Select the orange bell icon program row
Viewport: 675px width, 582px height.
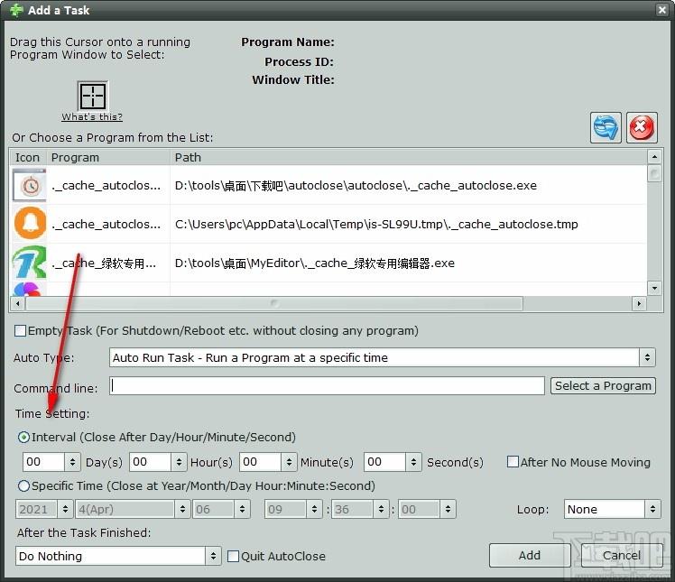(328, 224)
